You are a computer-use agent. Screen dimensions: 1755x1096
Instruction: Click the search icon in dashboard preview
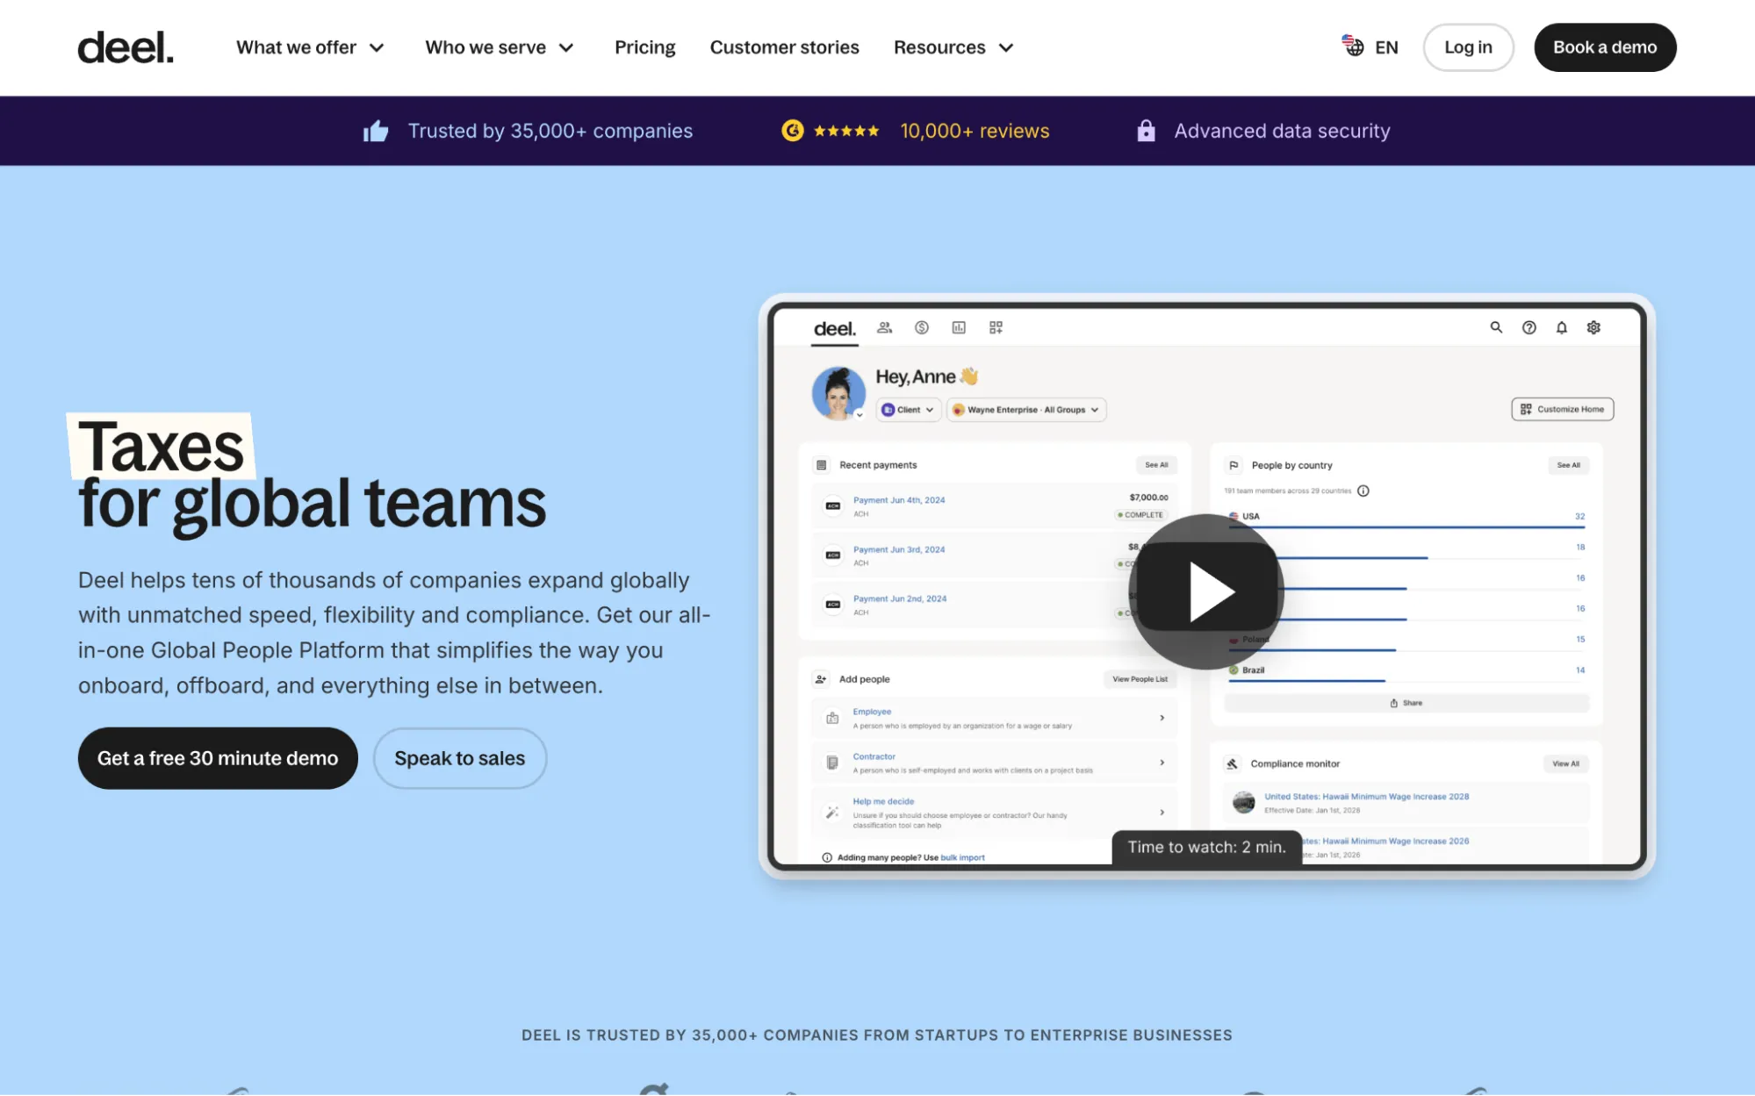pyautogui.click(x=1496, y=327)
